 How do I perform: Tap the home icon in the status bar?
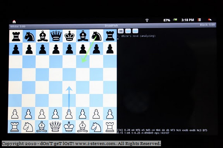point(14,22)
